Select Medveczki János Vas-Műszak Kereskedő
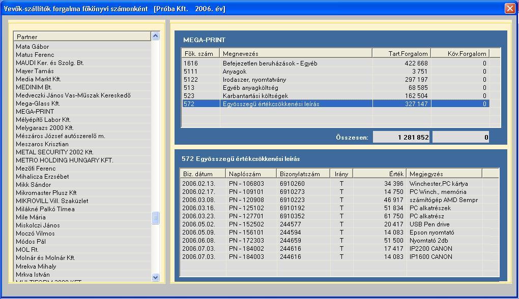The width and height of the screenshot is (519, 299). coord(82,95)
